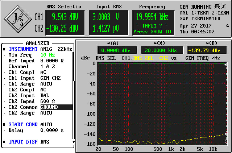Select the highlighted Ch2 Common GROUND field
This screenshot has height=153, width=232.
[x=57, y=107]
